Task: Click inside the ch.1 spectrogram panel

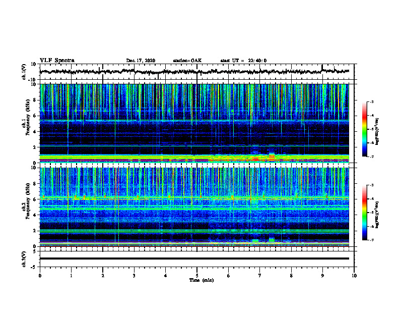Action: click(x=194, y=123)
